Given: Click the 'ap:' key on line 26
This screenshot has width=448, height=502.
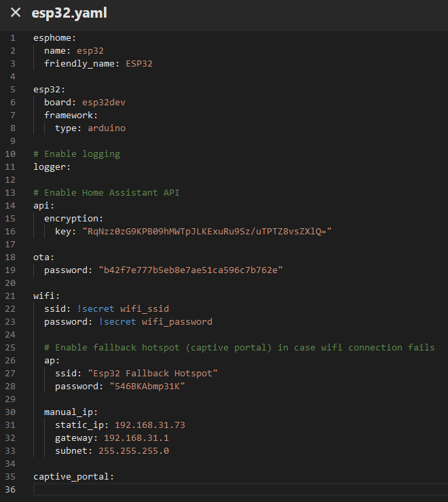Looking at the screenshot, I should coord(52,361).
